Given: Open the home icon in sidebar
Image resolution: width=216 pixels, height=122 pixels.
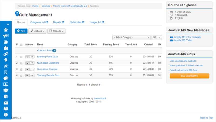Looking at the screenshot, I should pos(6,30).
